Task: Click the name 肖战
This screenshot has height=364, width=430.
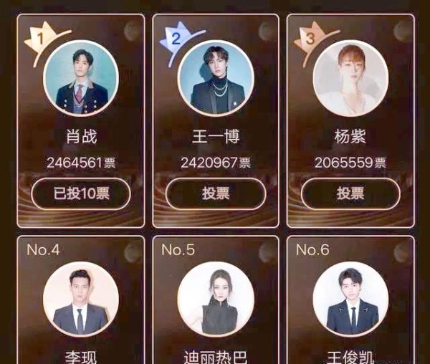Action: coord(82,136)
